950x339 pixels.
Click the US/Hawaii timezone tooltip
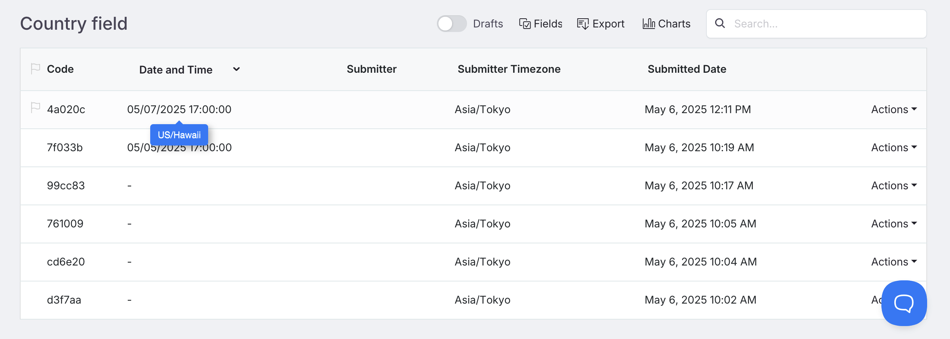179,135
